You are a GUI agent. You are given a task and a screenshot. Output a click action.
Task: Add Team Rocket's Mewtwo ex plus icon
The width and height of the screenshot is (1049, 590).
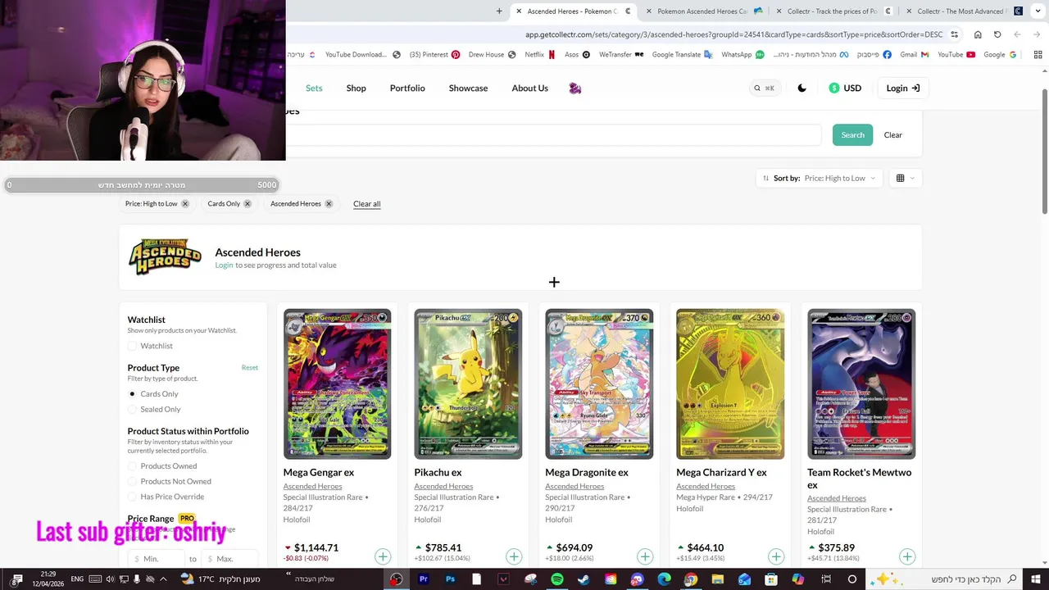tap(907, 557)
